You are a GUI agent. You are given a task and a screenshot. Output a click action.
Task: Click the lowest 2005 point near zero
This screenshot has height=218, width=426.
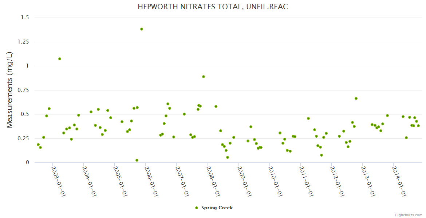(137, 160)
